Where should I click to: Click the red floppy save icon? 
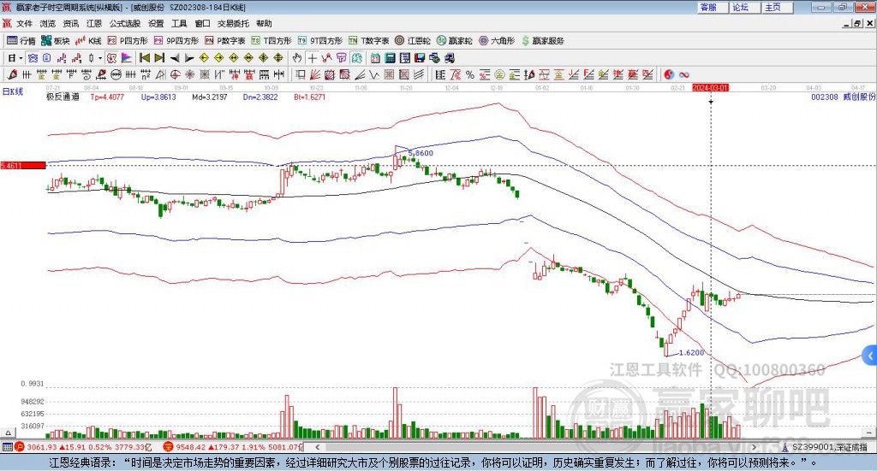coord(420,58)
